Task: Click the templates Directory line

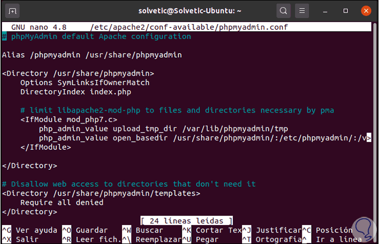Action: pos(101,193)
